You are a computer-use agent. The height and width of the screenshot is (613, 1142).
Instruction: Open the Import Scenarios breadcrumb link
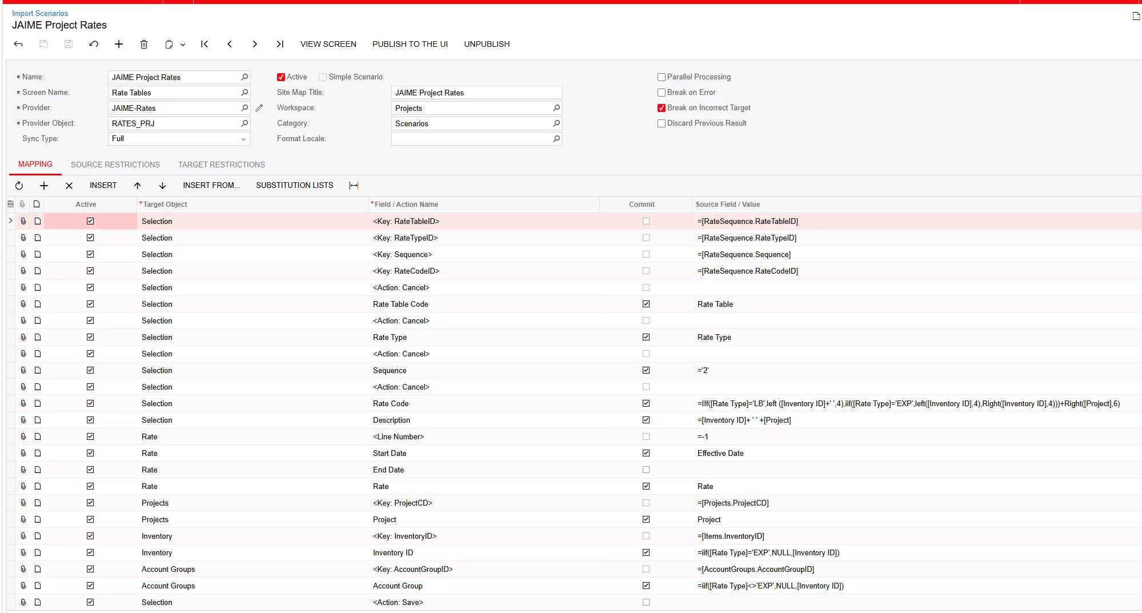tap(40, 13)
